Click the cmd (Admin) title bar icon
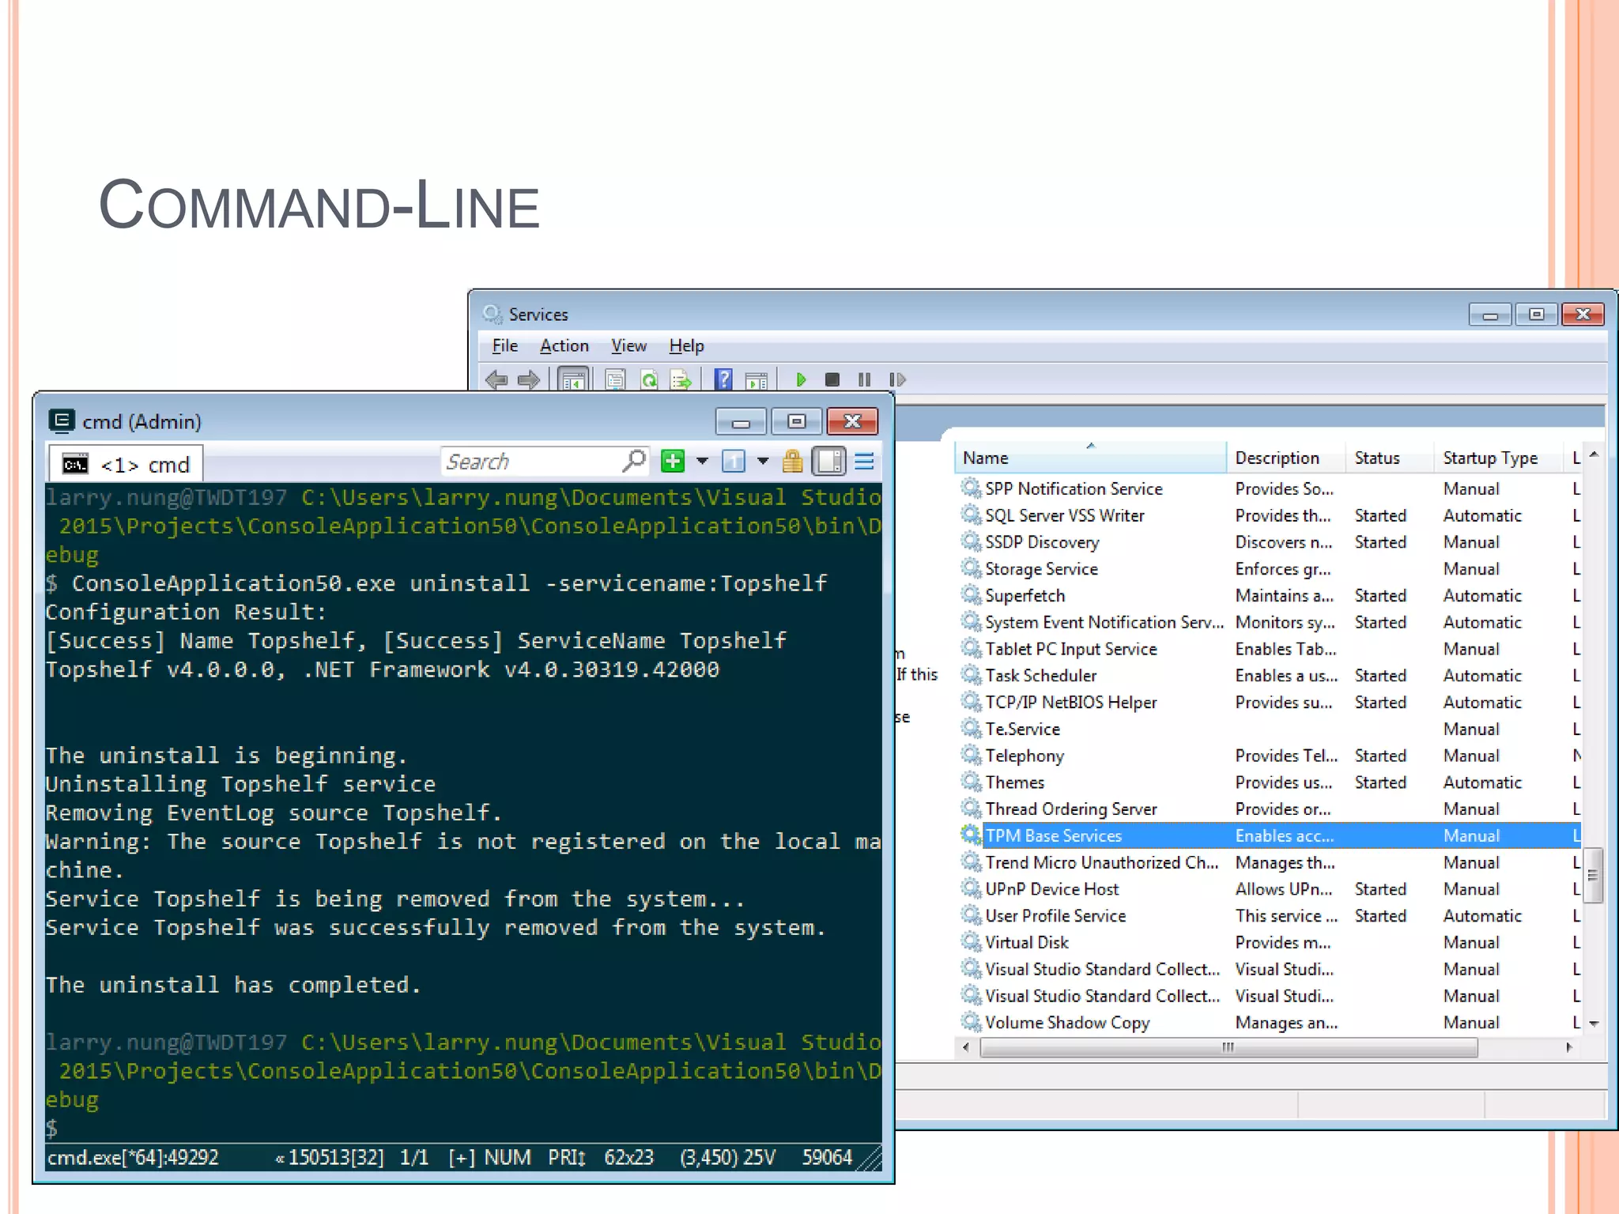This screenshot has width=1619, height=1214. click(62, 420)
